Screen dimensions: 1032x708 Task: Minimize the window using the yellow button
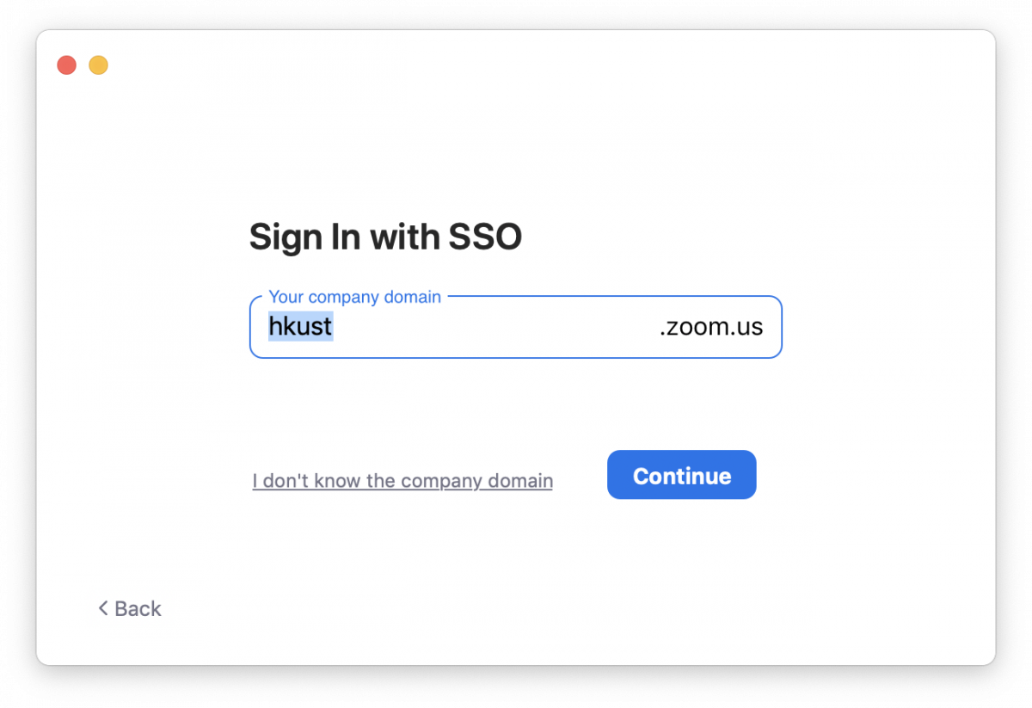98,65
